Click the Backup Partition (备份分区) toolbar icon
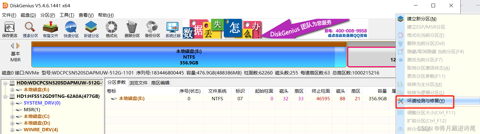Image resolution: width=480 pixels, height=134 pixels. pos(152,29)
